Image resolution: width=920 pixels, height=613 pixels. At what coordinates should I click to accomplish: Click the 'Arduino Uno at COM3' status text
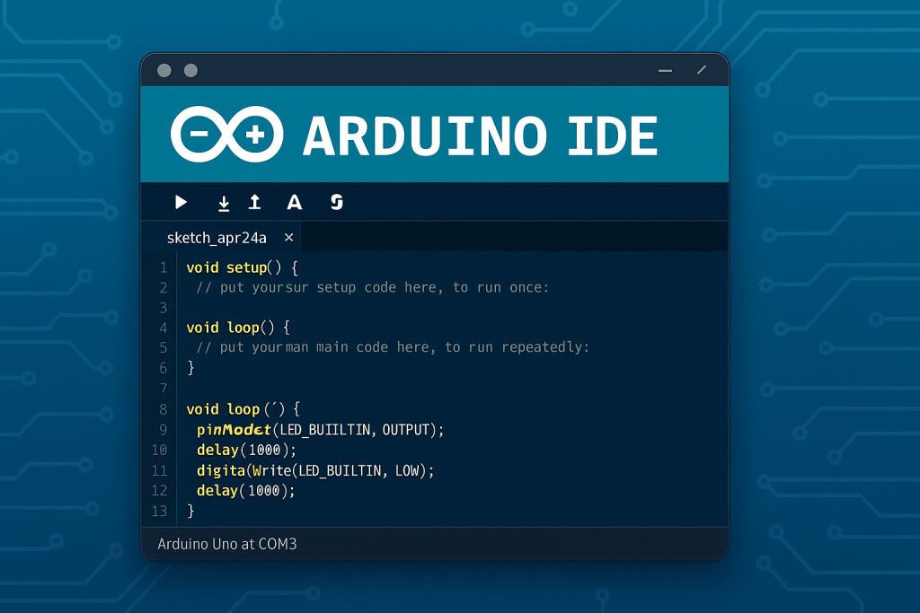(227, 544)
